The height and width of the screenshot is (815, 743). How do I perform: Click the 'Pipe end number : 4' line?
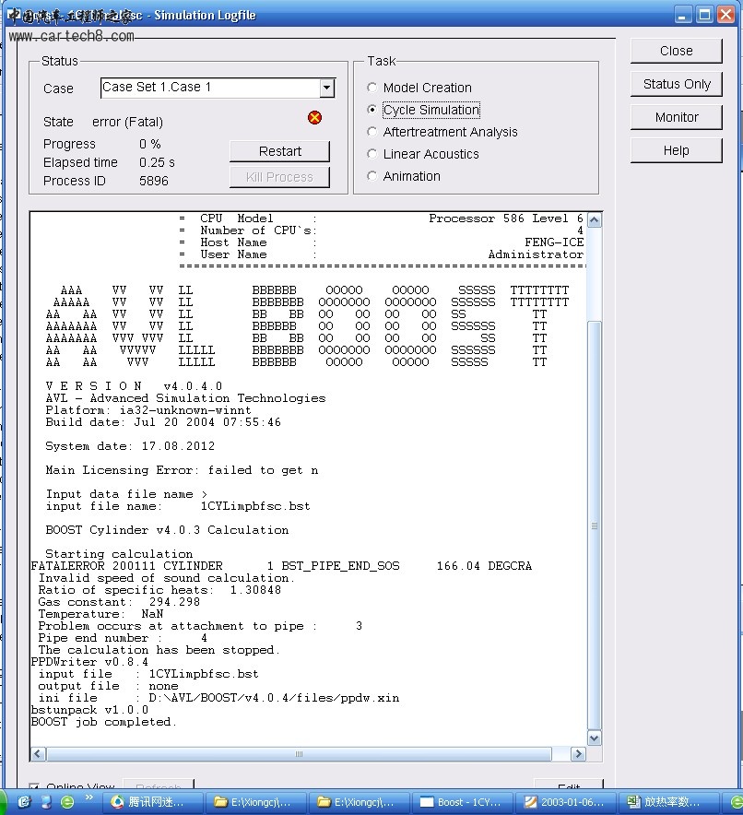pos(123,638)
